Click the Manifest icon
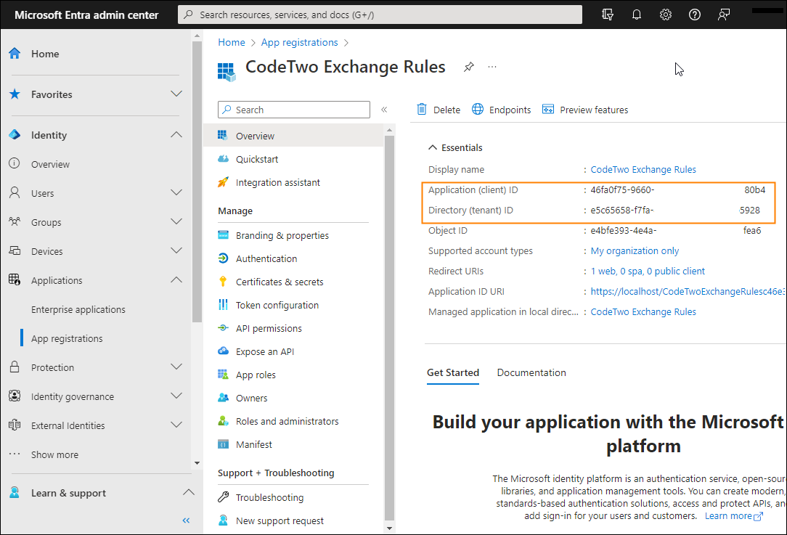 224,444
